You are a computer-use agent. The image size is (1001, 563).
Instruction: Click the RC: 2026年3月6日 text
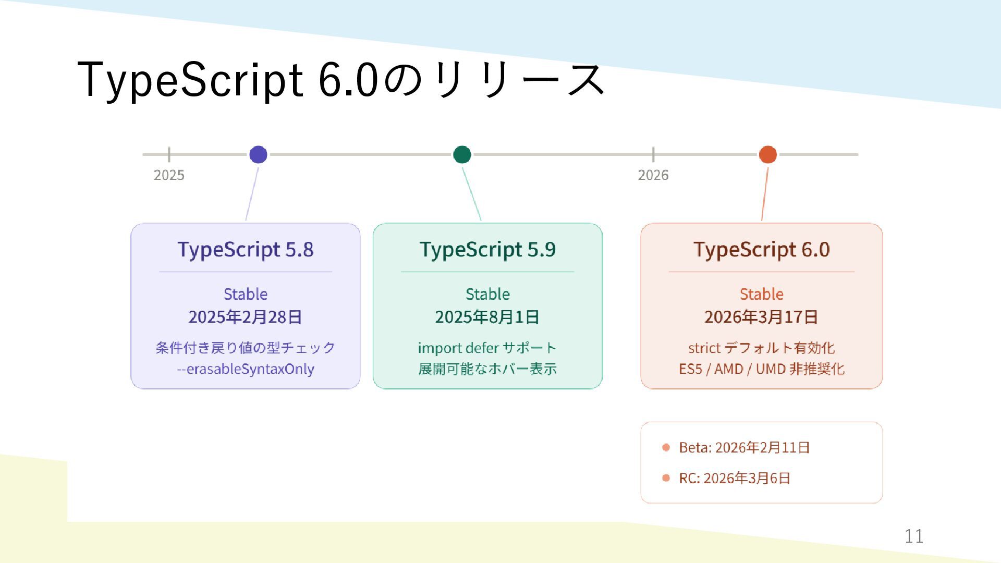(735, 478)
